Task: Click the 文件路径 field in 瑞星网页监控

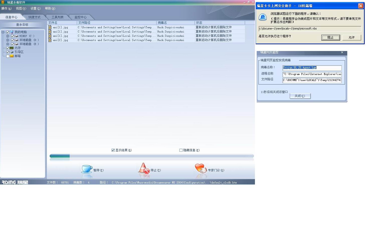Action: (x=312, y=80)
